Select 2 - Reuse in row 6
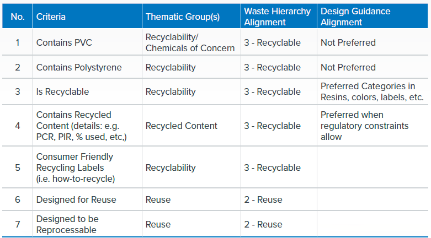The height and width of the screenshot is (238, 431). 263,199
